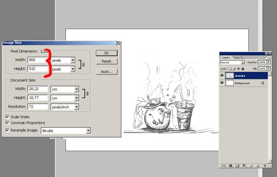Open the Opacity slider arrow
This screenshot has height=177, width=277.
click(x=269, y=62)
